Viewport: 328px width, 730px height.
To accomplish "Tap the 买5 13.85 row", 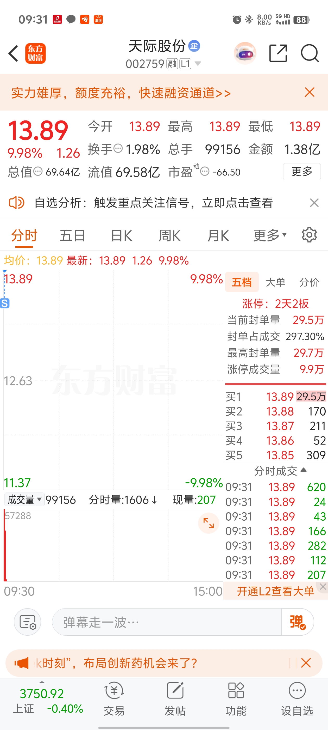I will click(x=276, y=455).
